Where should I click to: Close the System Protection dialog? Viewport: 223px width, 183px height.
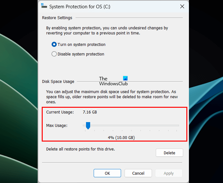tap(182, 6)
